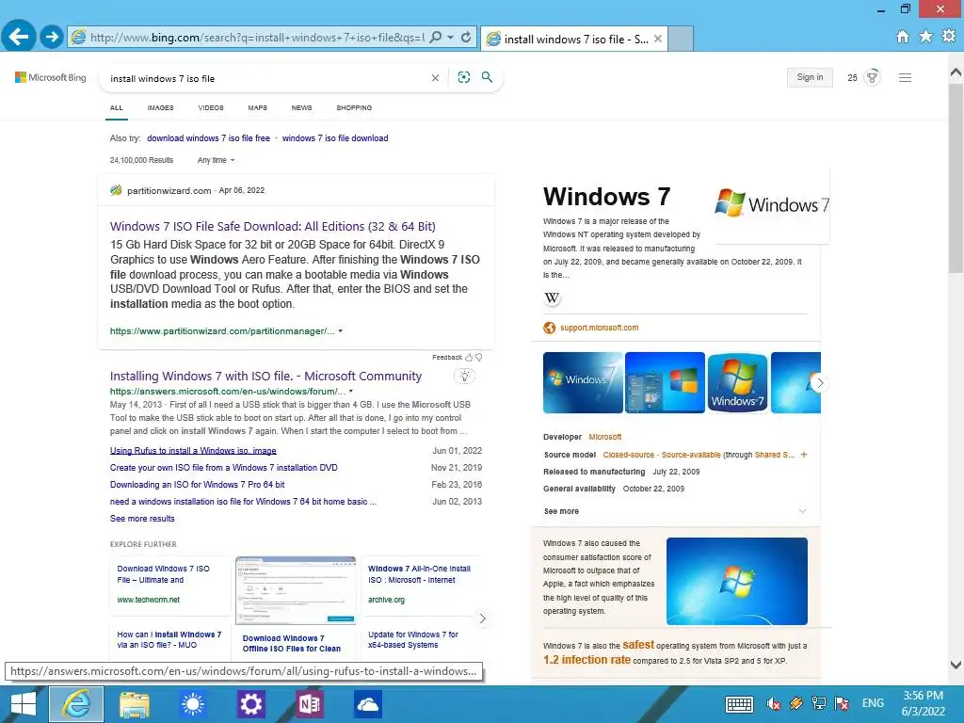Image resolution: width=964 pixels, height=723 pixels.
Task: Open Favorites star icon
Action: click(925, 37)
